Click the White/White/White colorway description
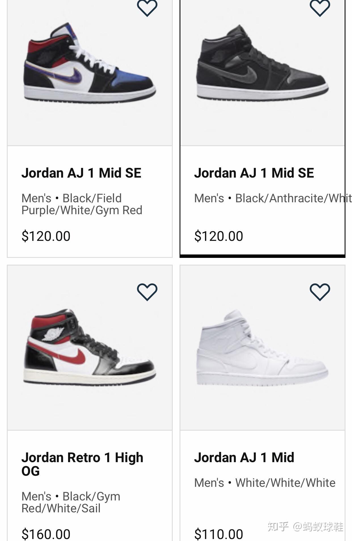 [265, 483]
